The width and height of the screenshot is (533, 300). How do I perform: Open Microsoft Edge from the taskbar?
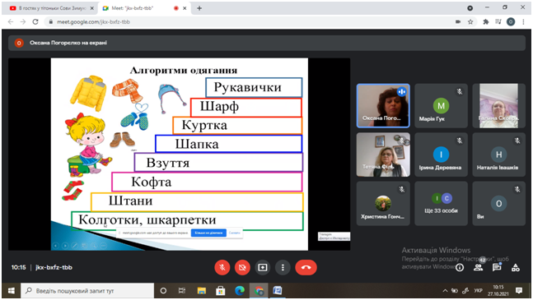(x=240, y=291)
